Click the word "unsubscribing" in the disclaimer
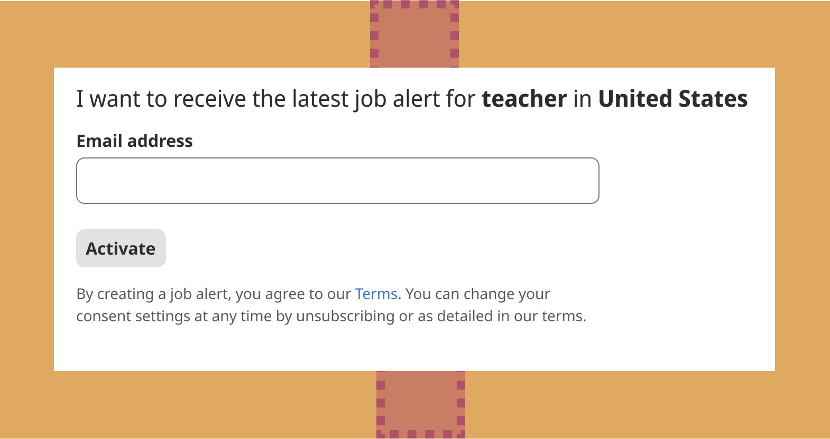830x439 pixels. click(x=345, y=316)
